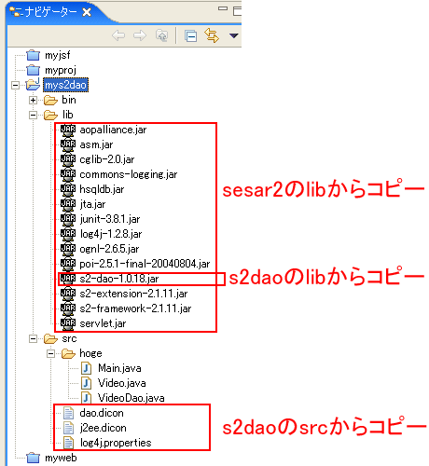Screen dimensions: 429x466
Task: Click the VideoDao.java file icon
Action: (86, 398)
